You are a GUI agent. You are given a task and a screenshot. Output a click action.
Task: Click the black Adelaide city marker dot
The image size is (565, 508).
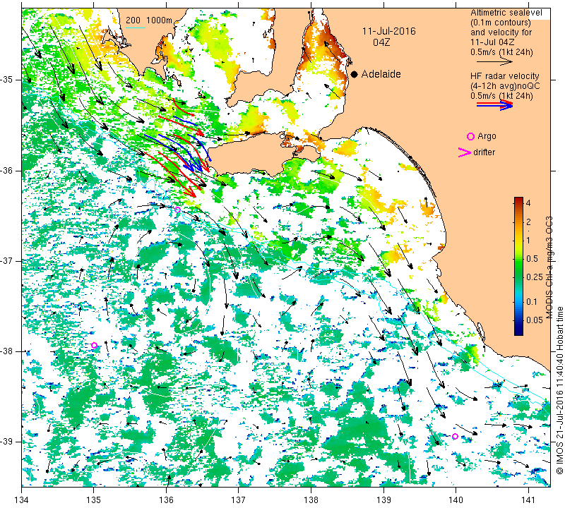(355, 75)
